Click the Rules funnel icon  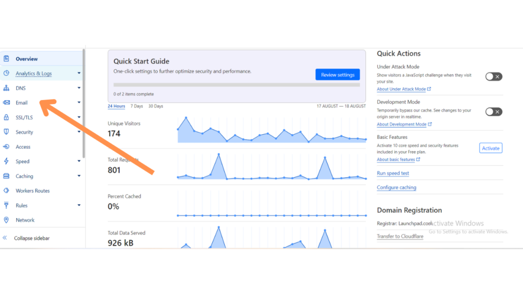coord(6,205)
